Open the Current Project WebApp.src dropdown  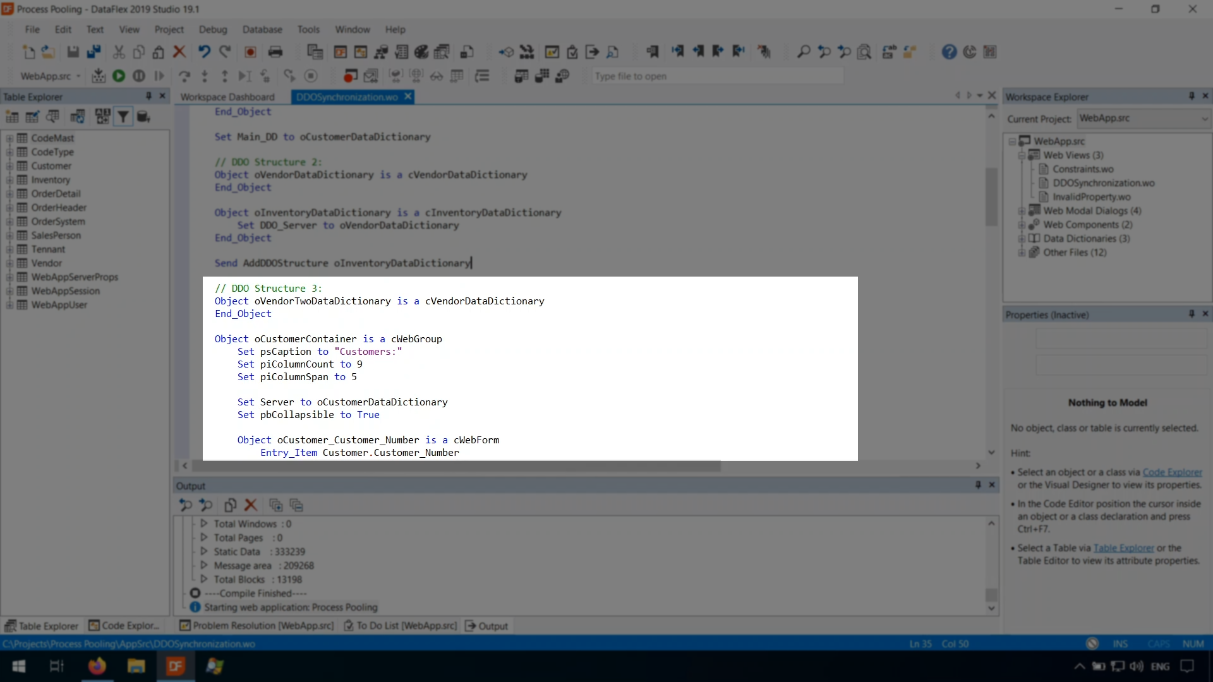(x=1204, y=119)
